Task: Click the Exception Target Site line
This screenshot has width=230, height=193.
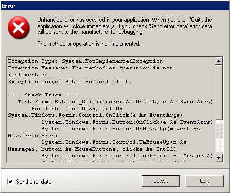Action: (x=68, y=82)
